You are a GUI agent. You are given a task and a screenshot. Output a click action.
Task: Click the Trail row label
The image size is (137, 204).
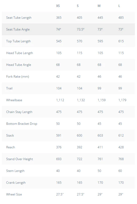[9, 88]
